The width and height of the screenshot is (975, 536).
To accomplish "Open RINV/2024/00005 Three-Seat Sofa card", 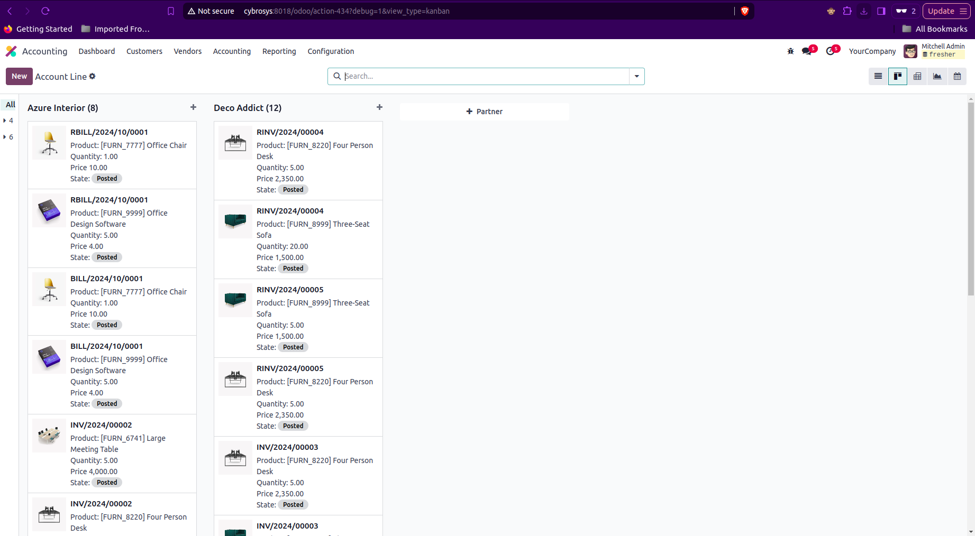I will point(298,318).
